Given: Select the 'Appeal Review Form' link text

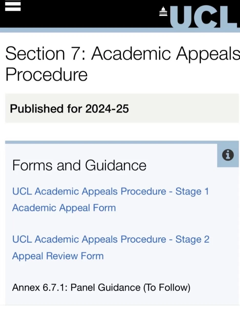Looking at the screenshot, I should 58,256.
